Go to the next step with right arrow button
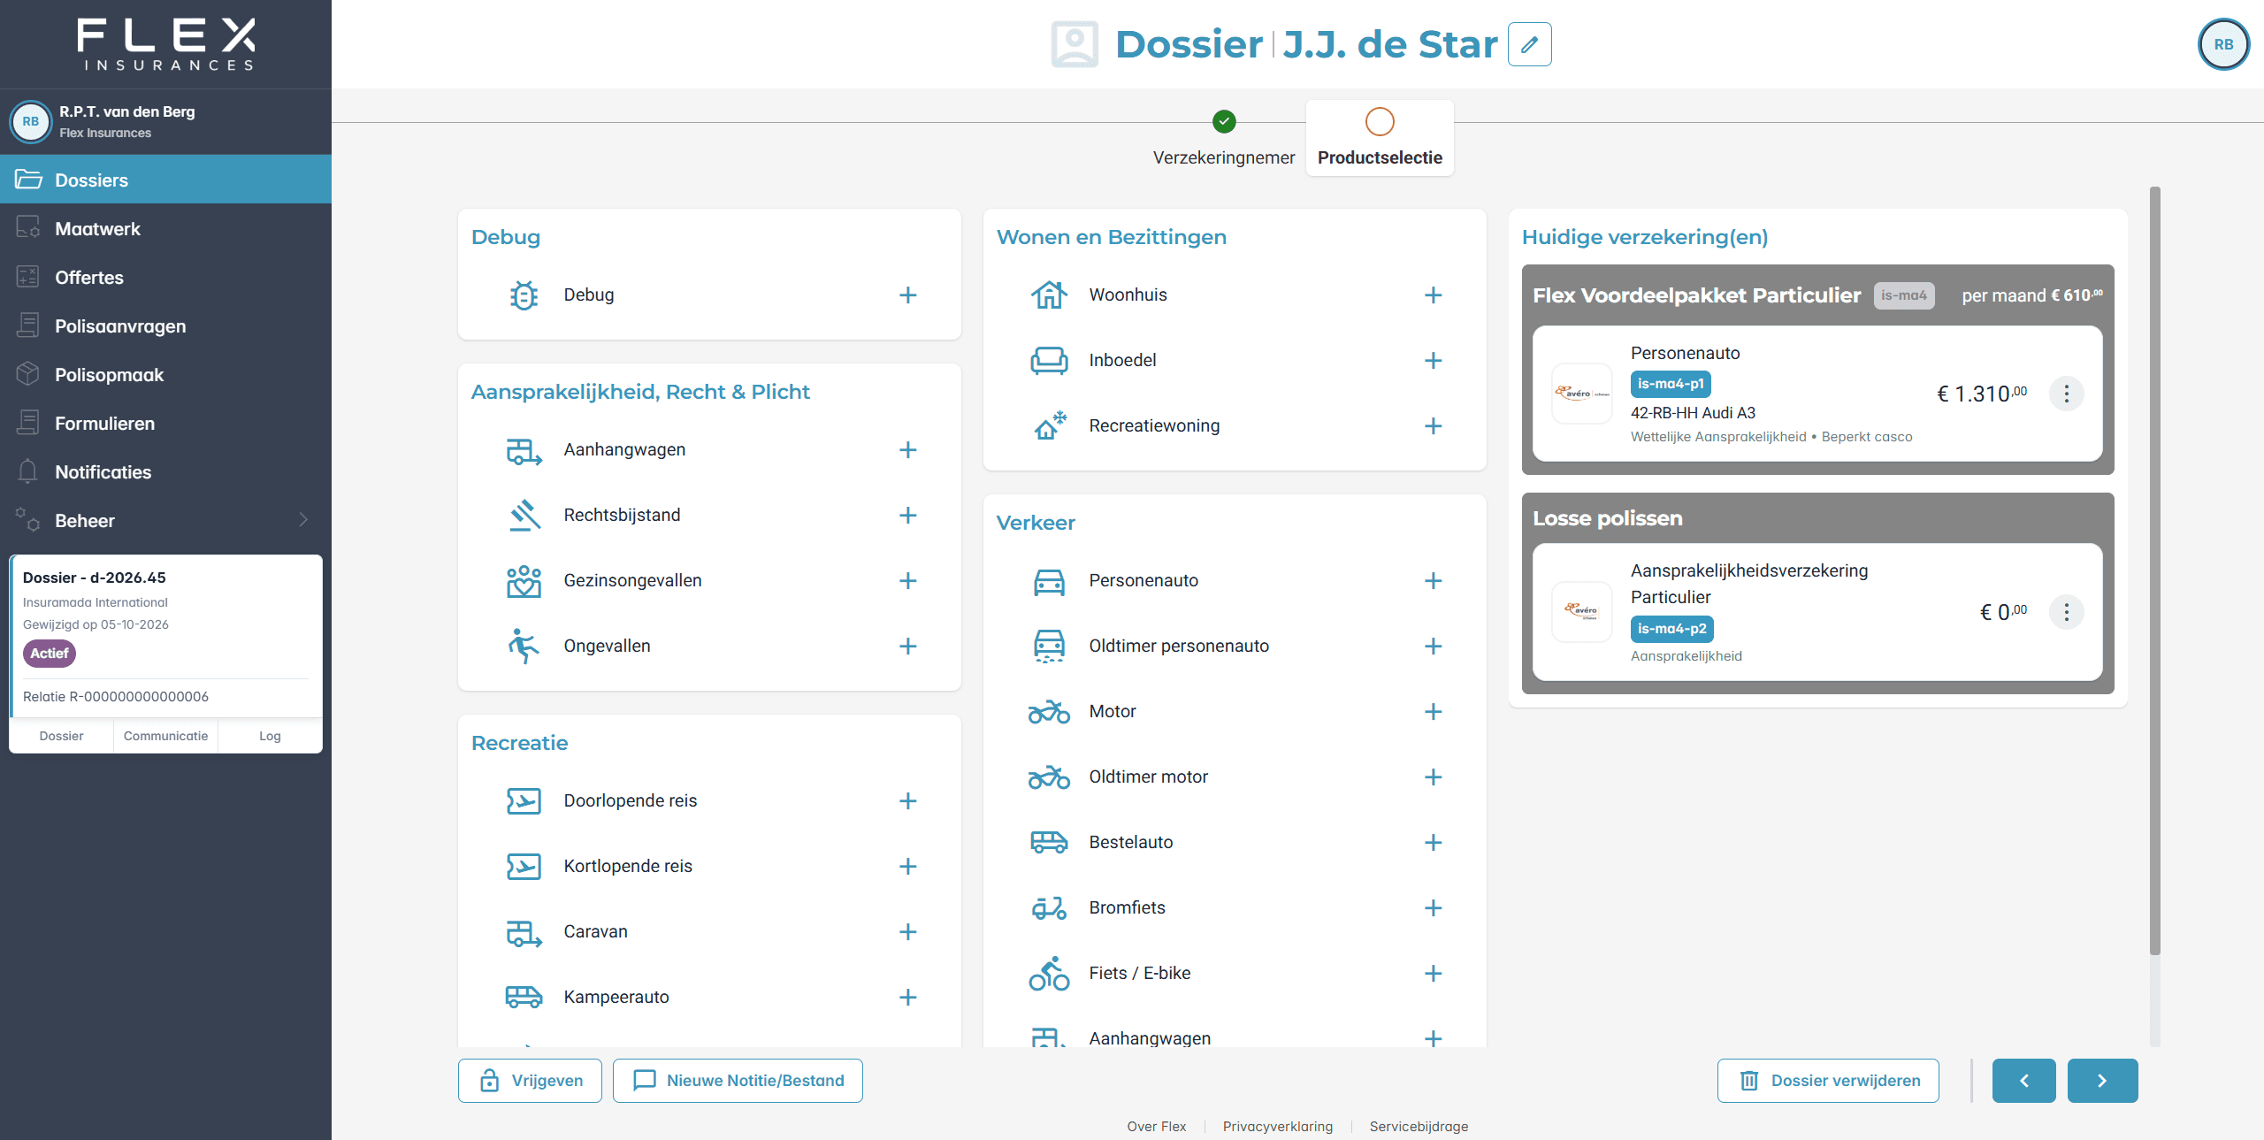This screenshot has height=1140, width=2264. click(x=2102, y=1081)
